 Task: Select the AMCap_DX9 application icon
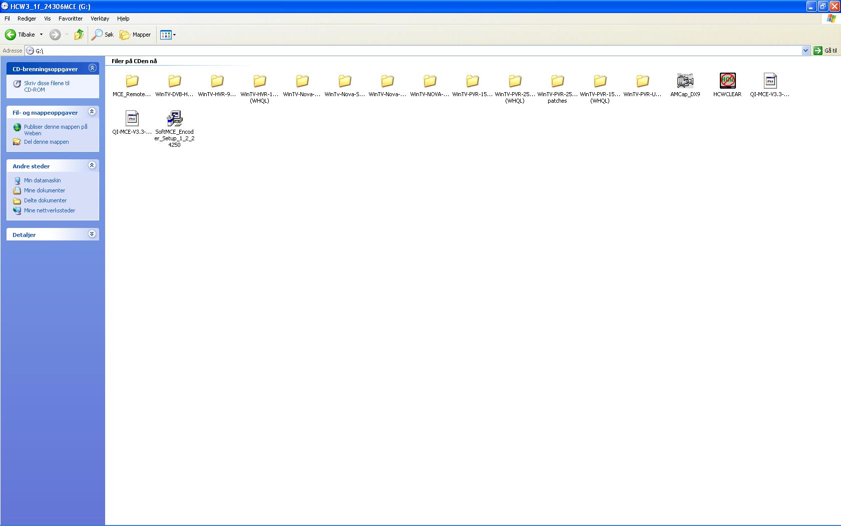coord(685,81)
